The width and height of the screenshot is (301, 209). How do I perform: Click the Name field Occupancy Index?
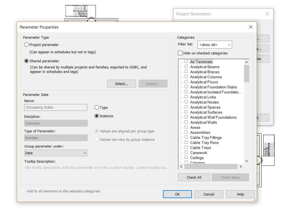click(56, 107)
